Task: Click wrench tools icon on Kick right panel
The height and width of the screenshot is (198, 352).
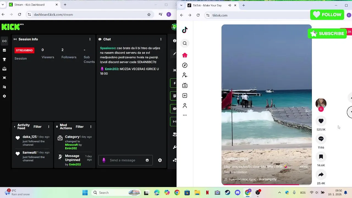Action: coord(174,147)
